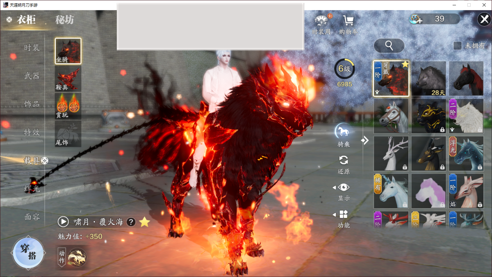492x277 pixels.
Task: Open the 面容 sidebar category
Action: [32, 217]
